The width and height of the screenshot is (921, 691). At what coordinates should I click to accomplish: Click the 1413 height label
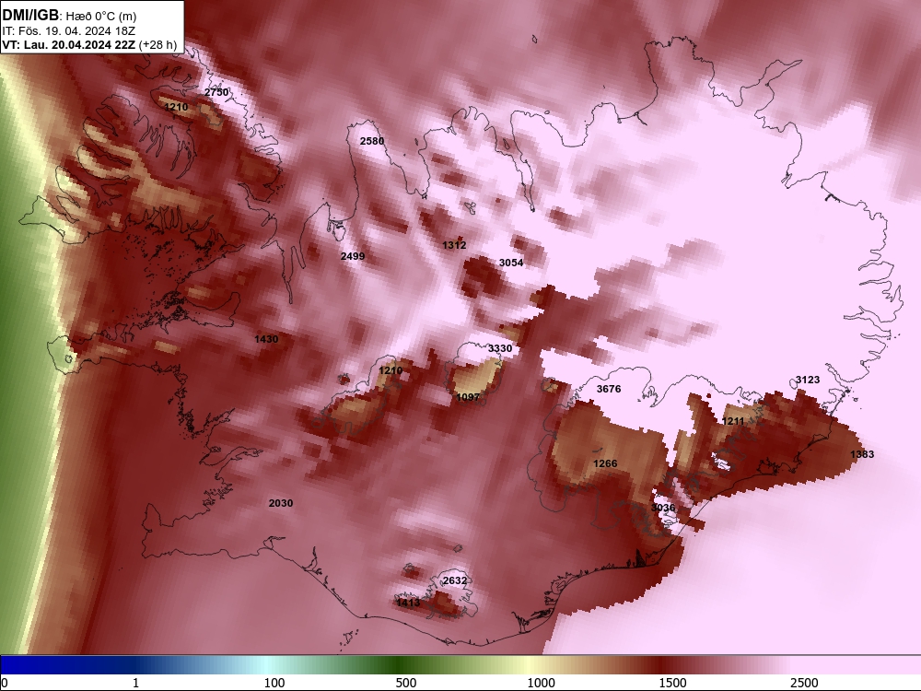click(408, 603)
